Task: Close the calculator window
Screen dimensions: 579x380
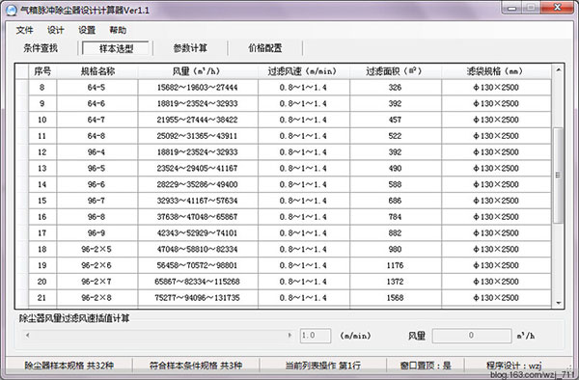Action: point(558,8)
